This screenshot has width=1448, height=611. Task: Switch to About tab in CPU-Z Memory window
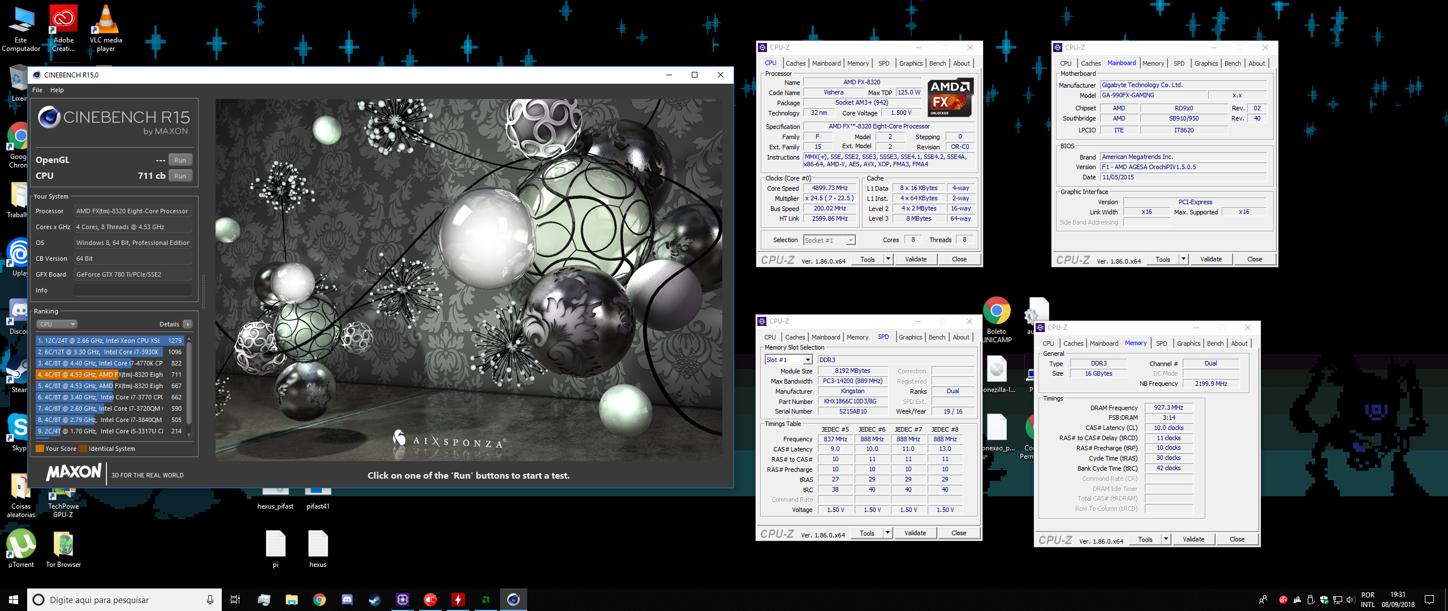(1239, 343)
